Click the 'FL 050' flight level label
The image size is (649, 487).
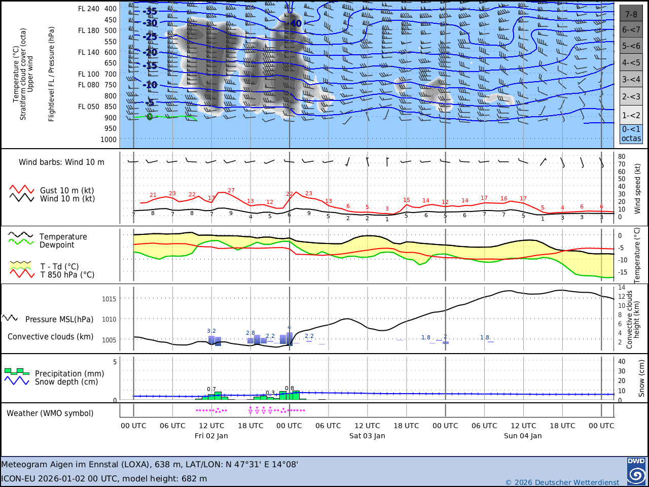pyautogui.click(x=89, y=107)
